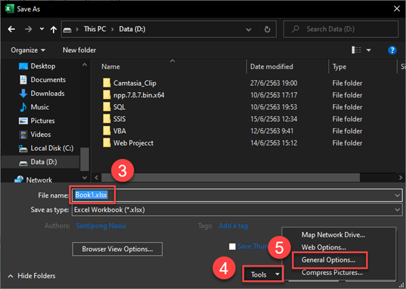Change view layout icon
This screenshot has width=406, height=289.
pos(357,50)
